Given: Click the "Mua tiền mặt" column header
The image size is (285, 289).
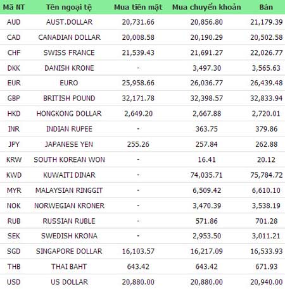Looking at the screenshot, I should 138,8.
